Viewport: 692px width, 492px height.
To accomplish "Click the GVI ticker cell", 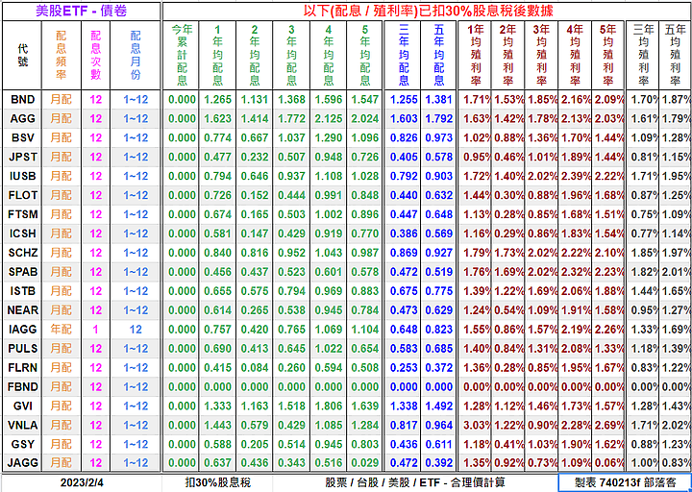I will 22,406.
